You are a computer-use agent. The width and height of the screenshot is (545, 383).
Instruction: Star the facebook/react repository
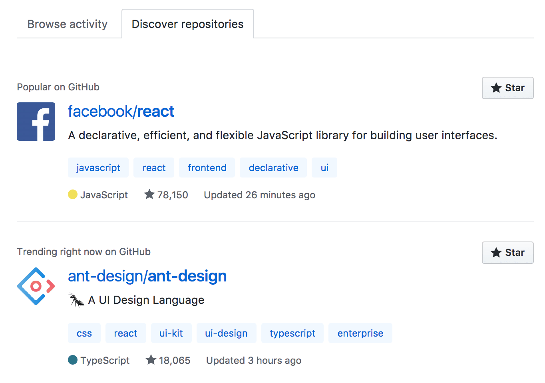pos(507,88)
